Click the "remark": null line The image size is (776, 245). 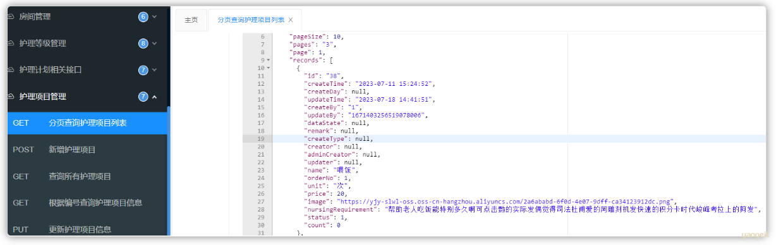(331, 131)
